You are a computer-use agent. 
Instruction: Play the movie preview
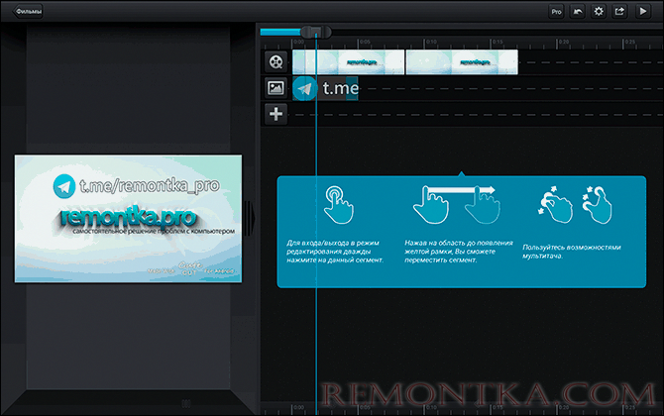[642, 12]
